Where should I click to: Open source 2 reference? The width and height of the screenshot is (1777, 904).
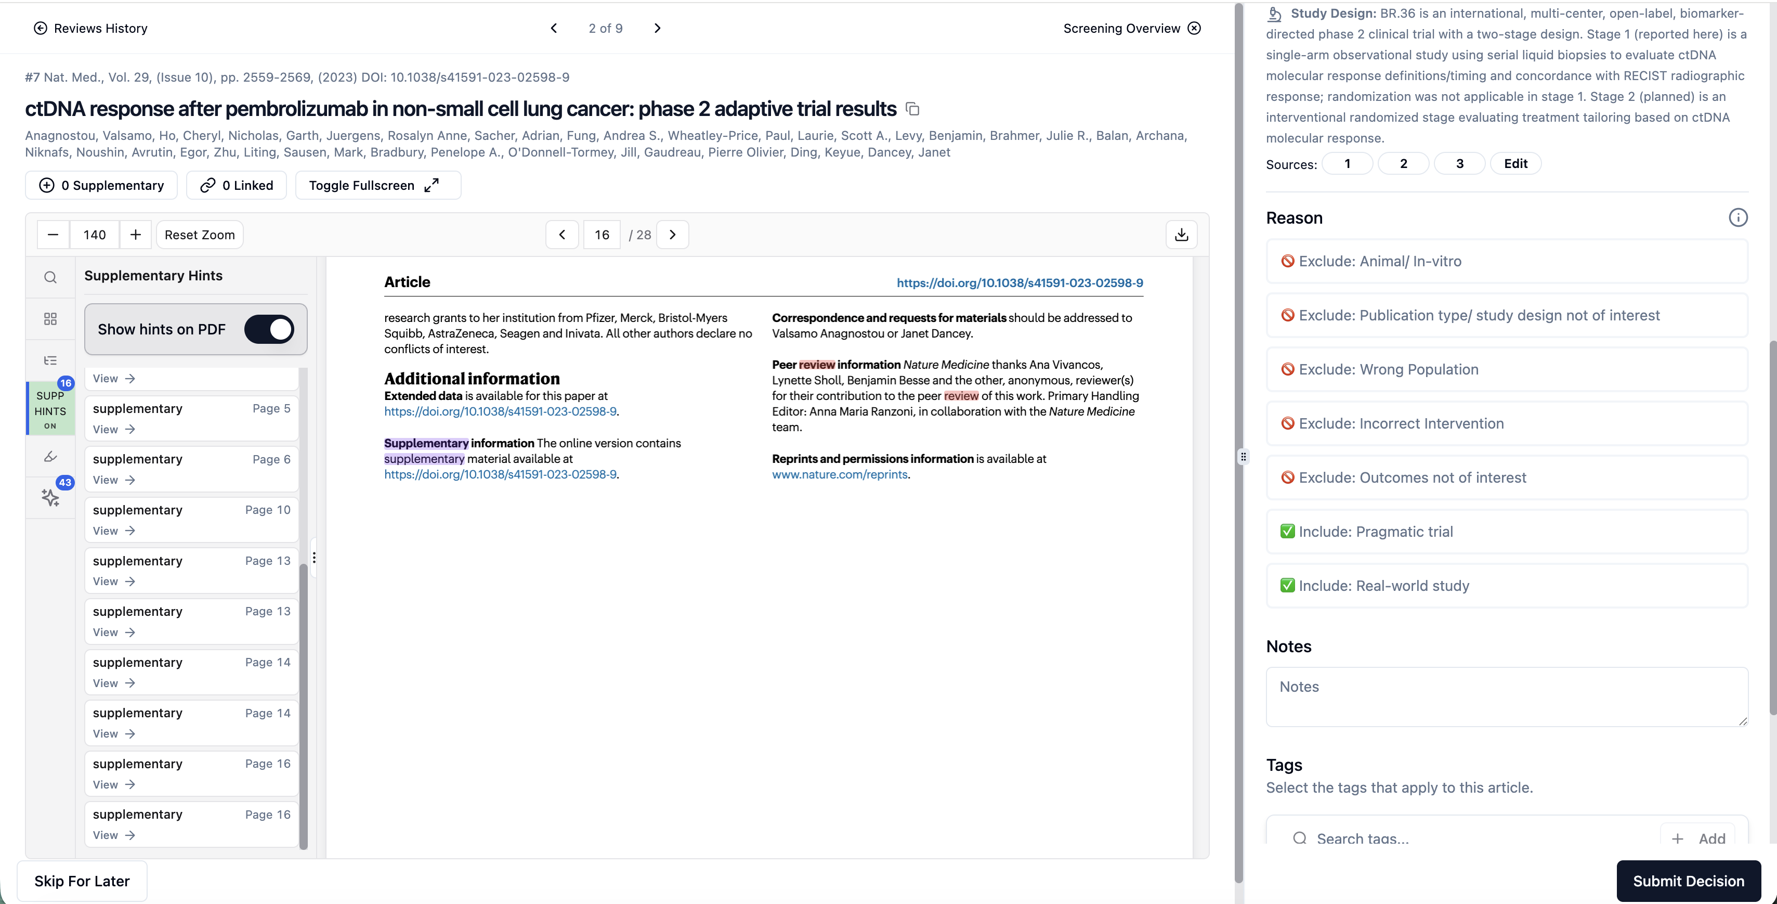pos(1403,163)
